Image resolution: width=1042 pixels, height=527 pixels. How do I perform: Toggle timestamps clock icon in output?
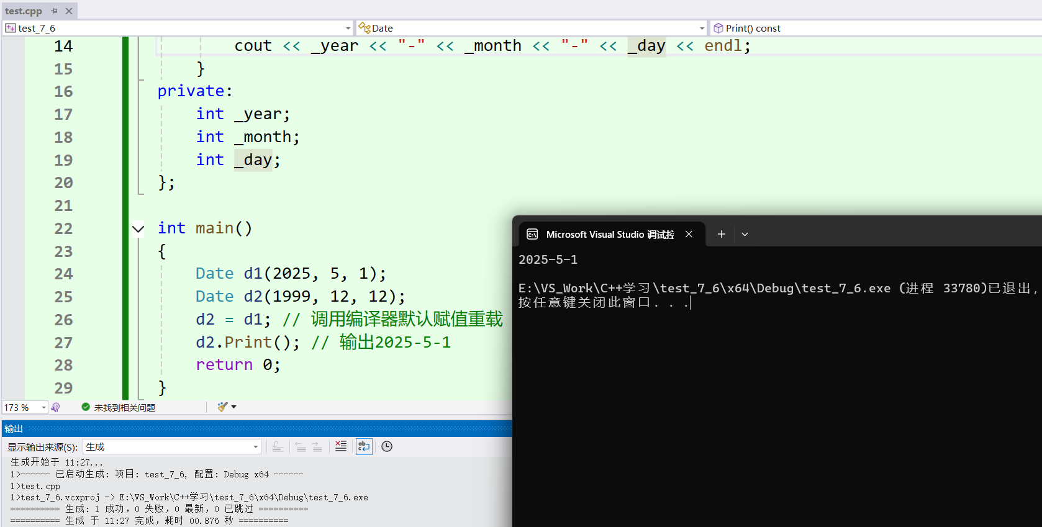point(387,446)
